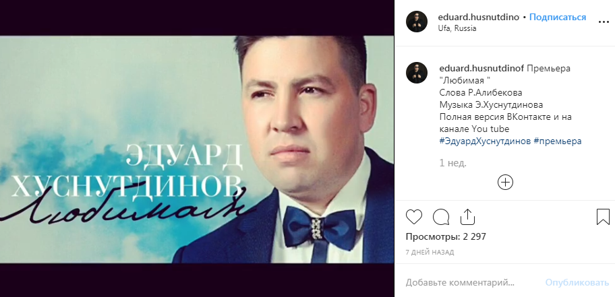The width and height of the screenshot is (615, 297).
Task: Load more comments with the plus circle
Action: (x=505, y=183)
